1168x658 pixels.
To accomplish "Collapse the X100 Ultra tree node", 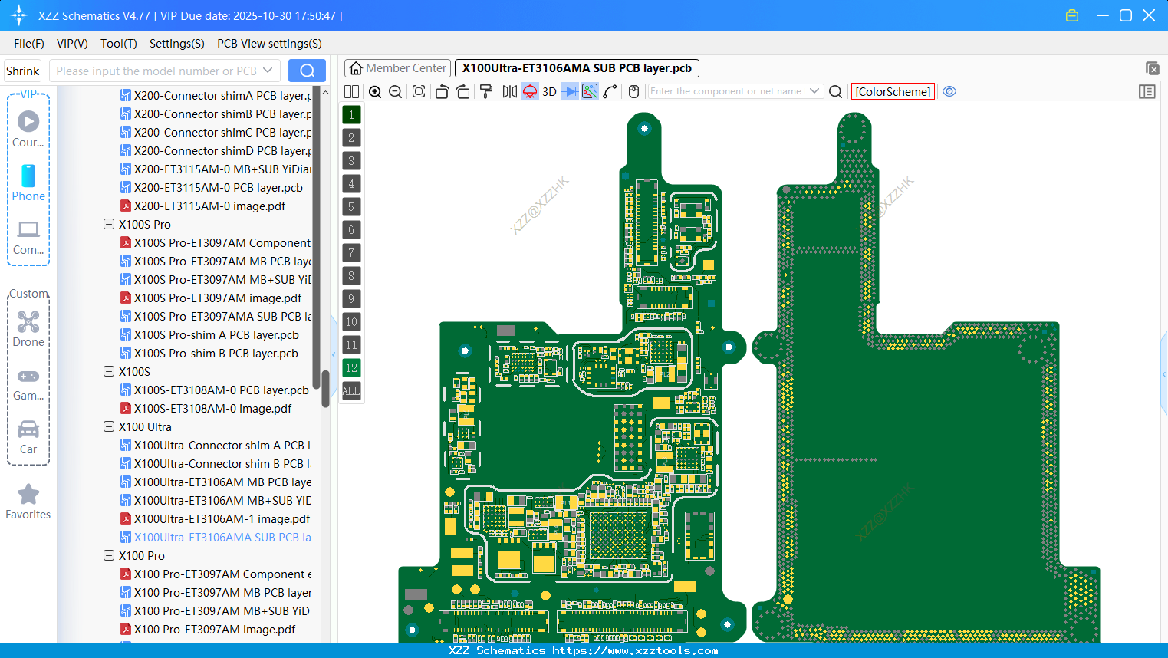I will point(109,426).
